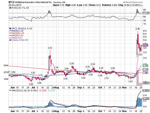This screenshot has width=150, height=113.
Task: Click the 1.96 MA(200) tag on right axis
Action: point(145,73)
